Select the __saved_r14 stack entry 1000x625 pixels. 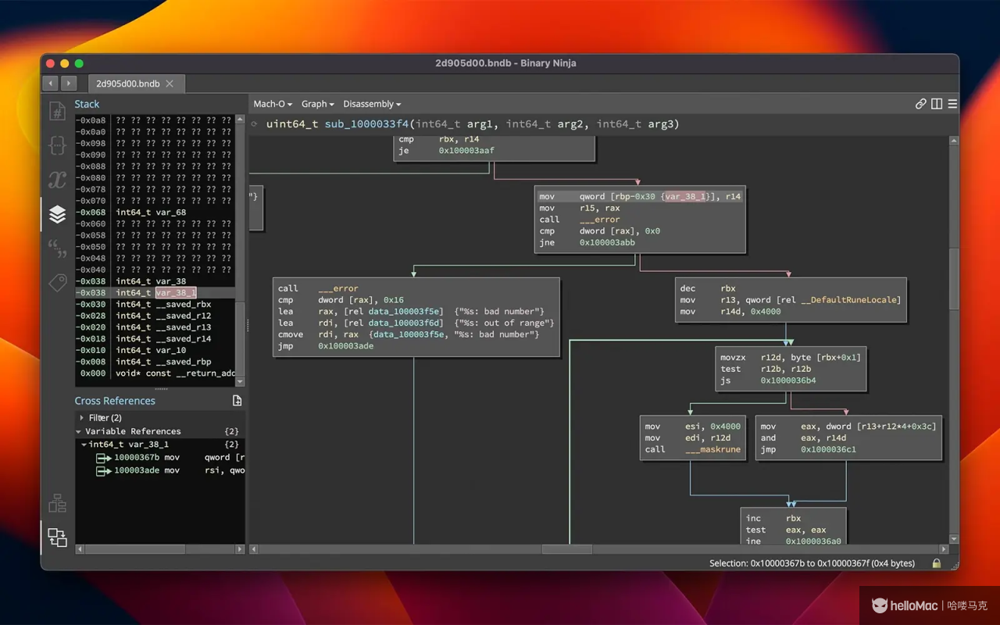pyautogui.click(x=154, y=339)
